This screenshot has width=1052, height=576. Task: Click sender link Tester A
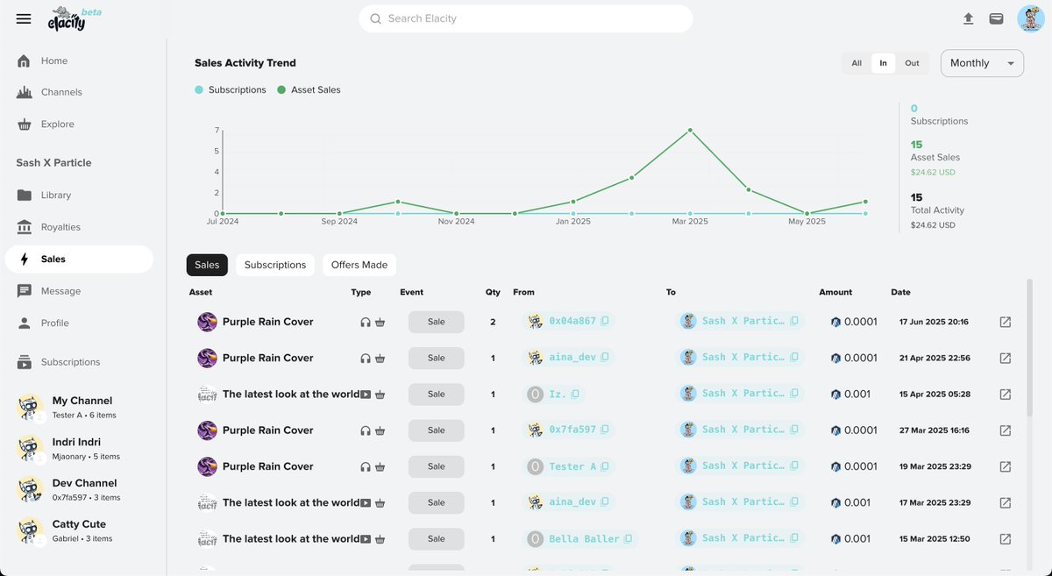572,466
